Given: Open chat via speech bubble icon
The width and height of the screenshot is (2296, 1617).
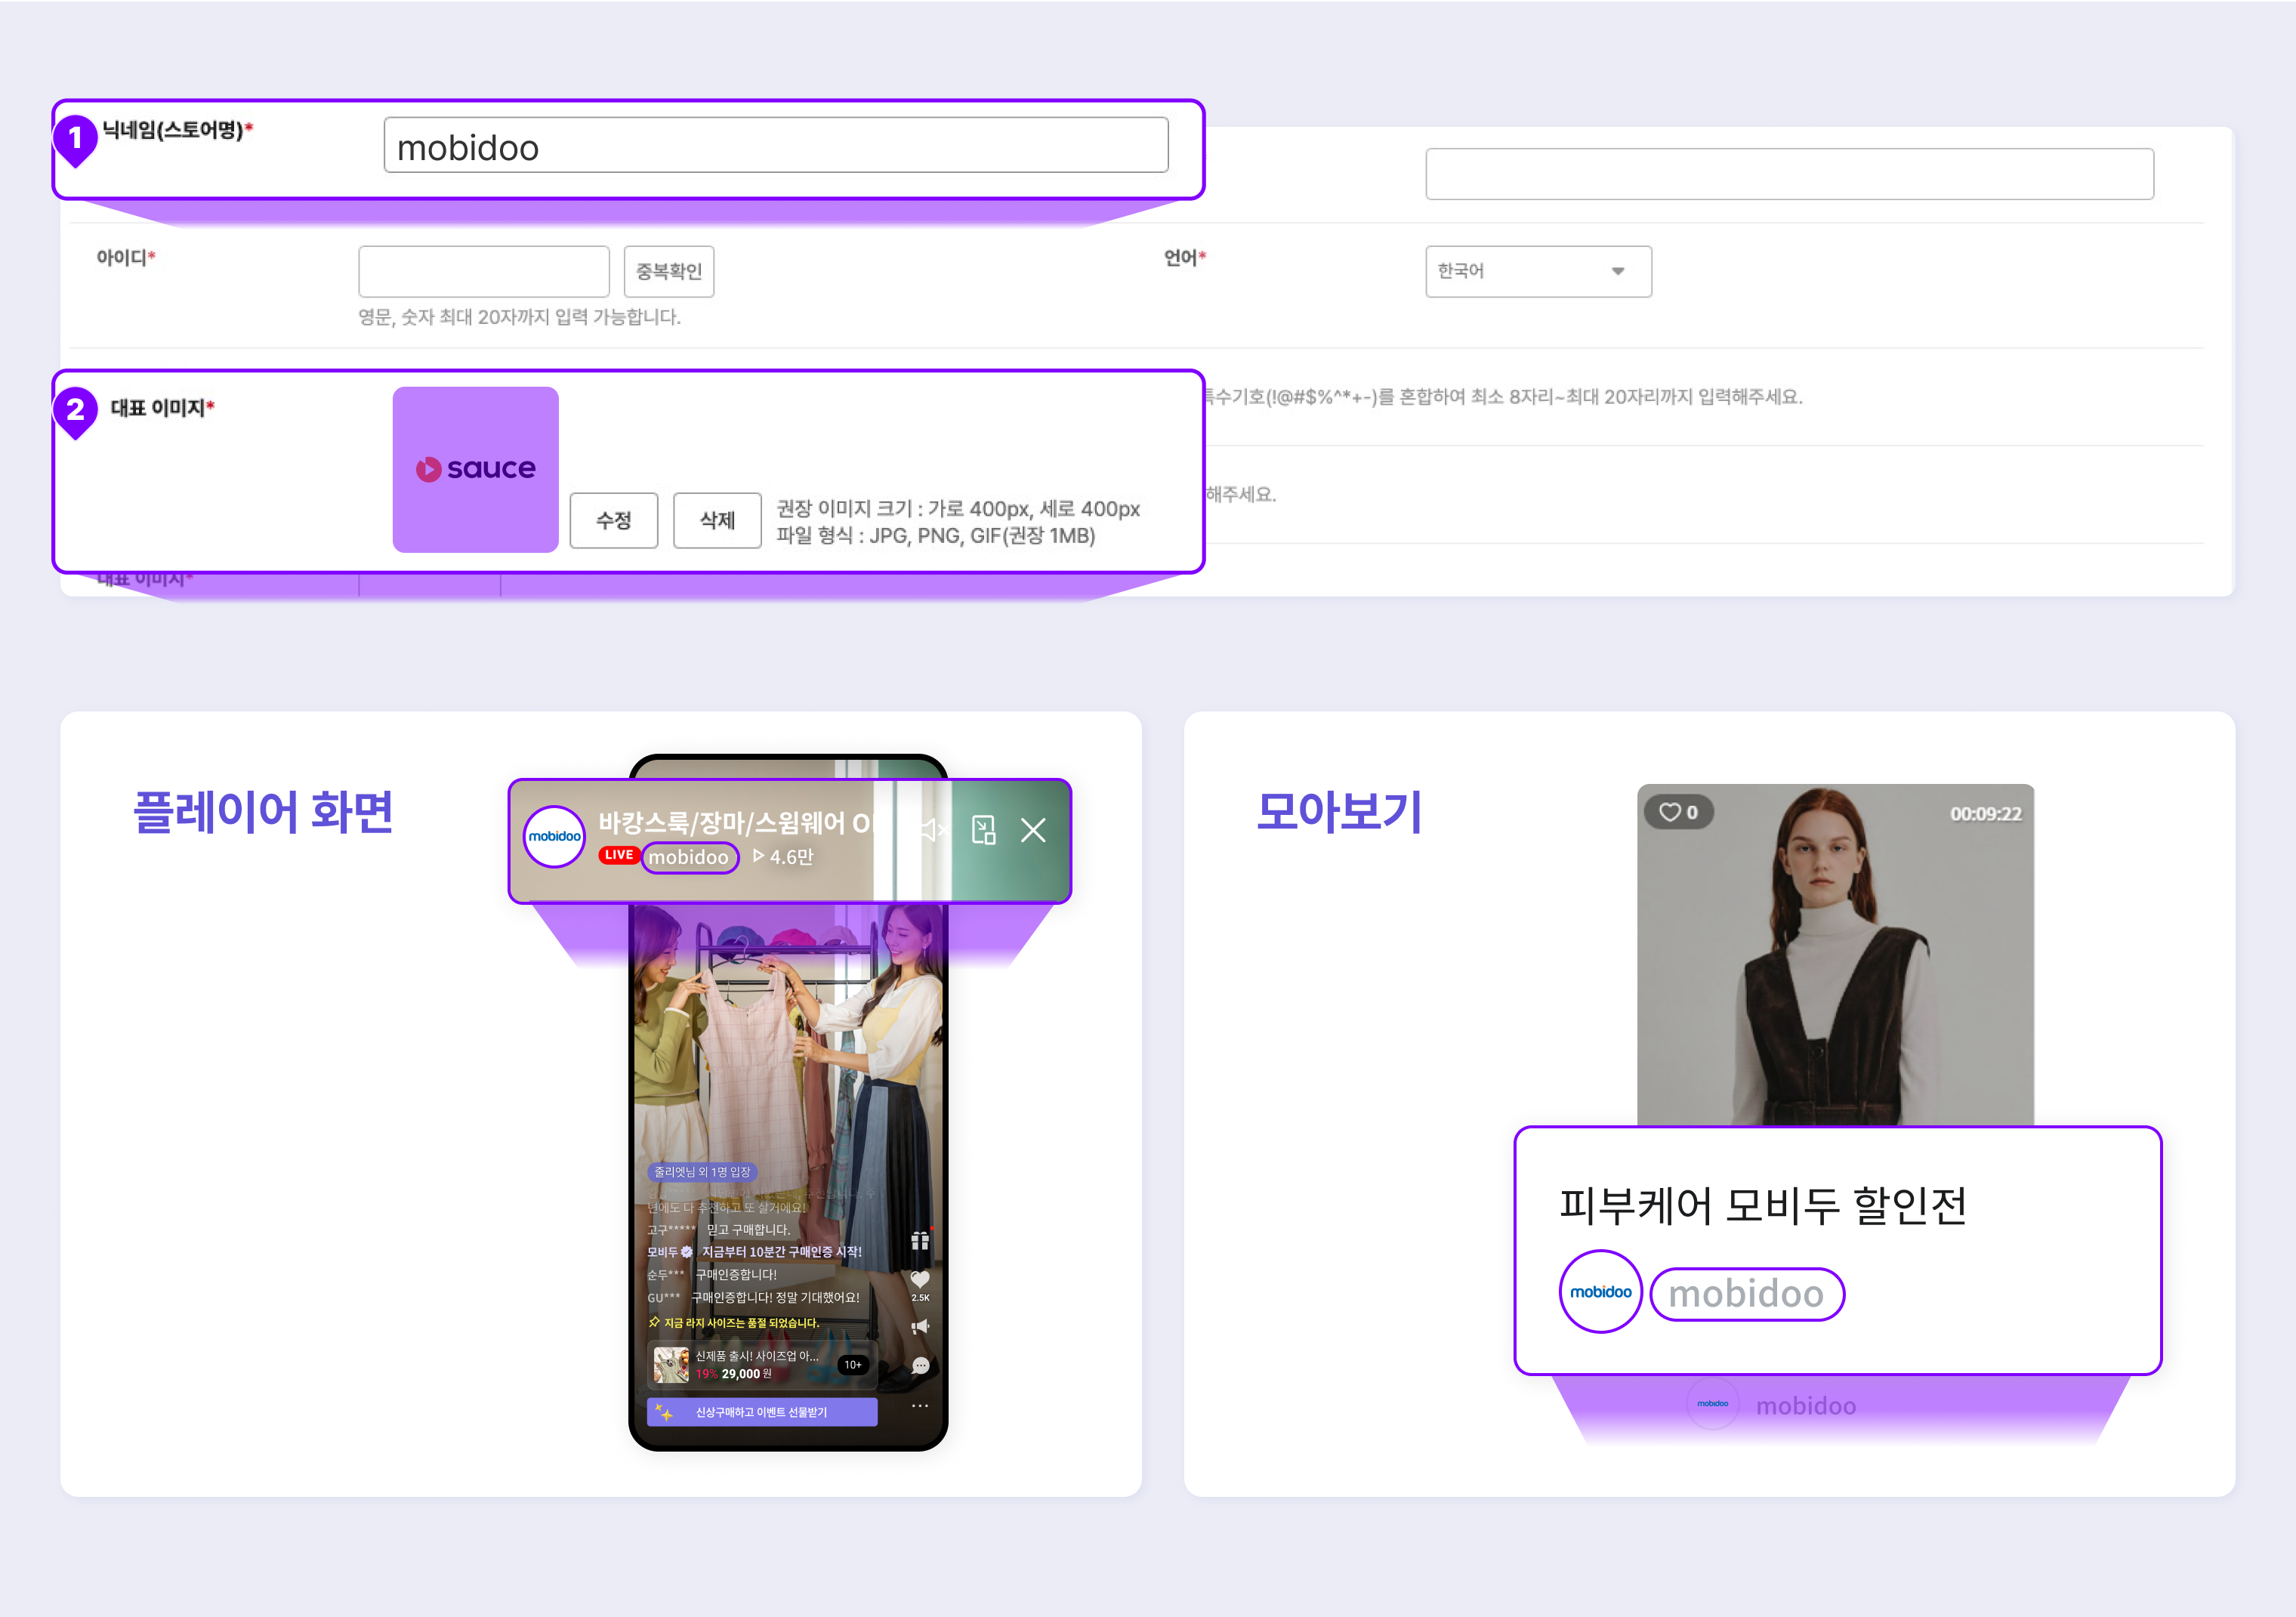Looking at the screenshot, I should 920,1365.
